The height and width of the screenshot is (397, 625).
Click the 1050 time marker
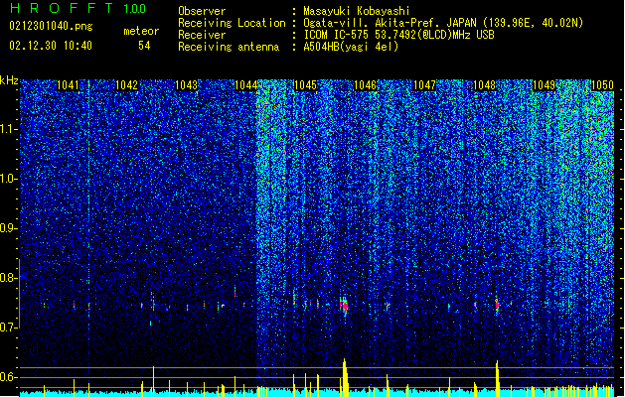(x=602, y=85)
